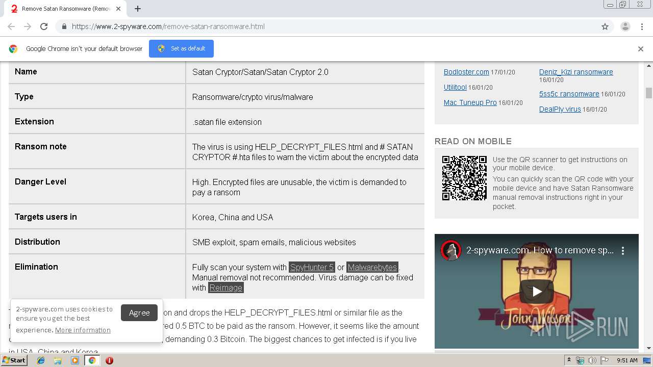This screenshot has height=367, width=653.
Task: Close the Remove Satan Ransomware tab
Action: 119,9
